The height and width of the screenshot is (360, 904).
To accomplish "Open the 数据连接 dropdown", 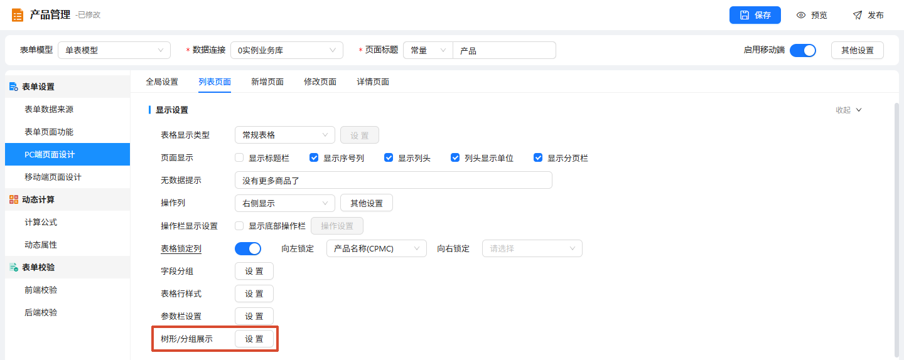I will (287, 50).
